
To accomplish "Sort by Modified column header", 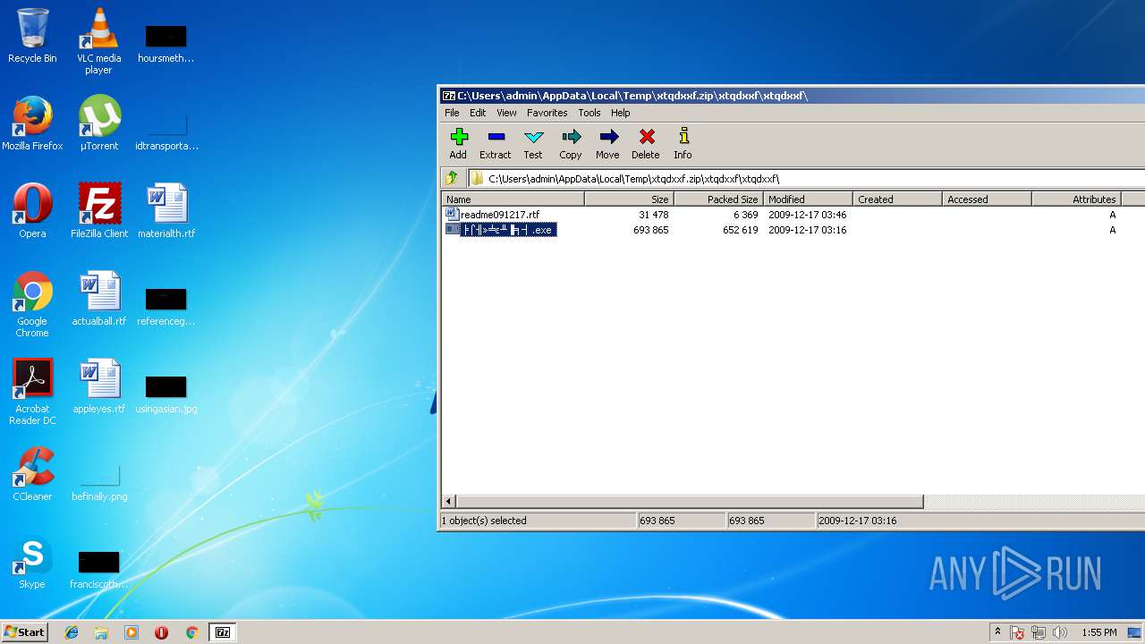I will tap(809, 199).
